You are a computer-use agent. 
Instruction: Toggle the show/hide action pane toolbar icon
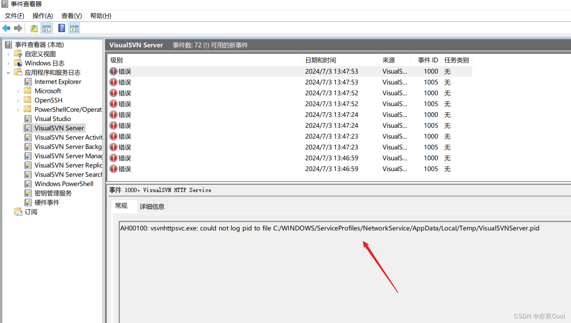(x=74, y=28)
